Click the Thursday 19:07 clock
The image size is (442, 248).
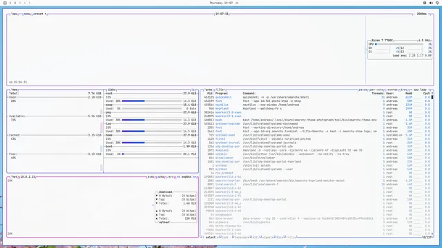221,3
